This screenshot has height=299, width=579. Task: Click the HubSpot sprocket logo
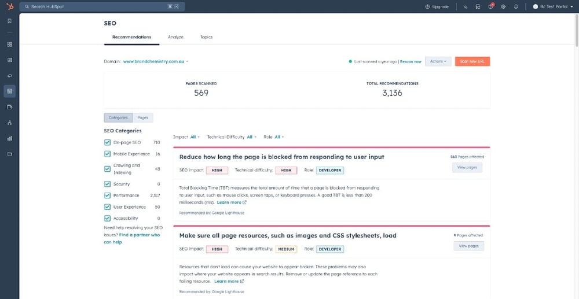coord(9,6)
